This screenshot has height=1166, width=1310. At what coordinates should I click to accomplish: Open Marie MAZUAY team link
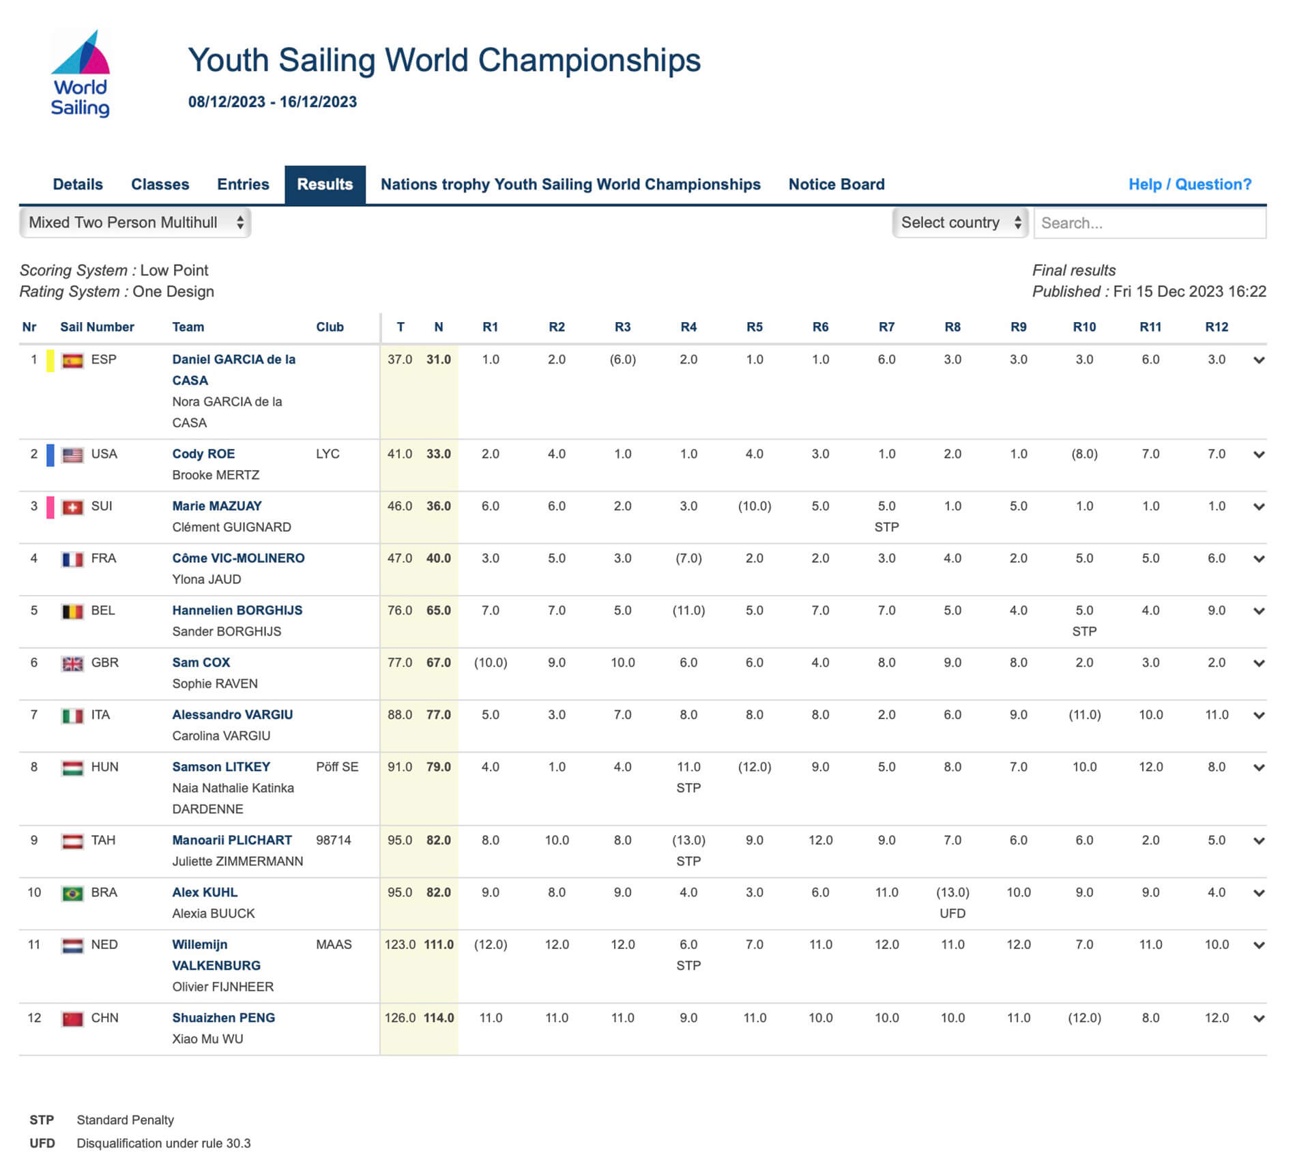click(217, 506)
